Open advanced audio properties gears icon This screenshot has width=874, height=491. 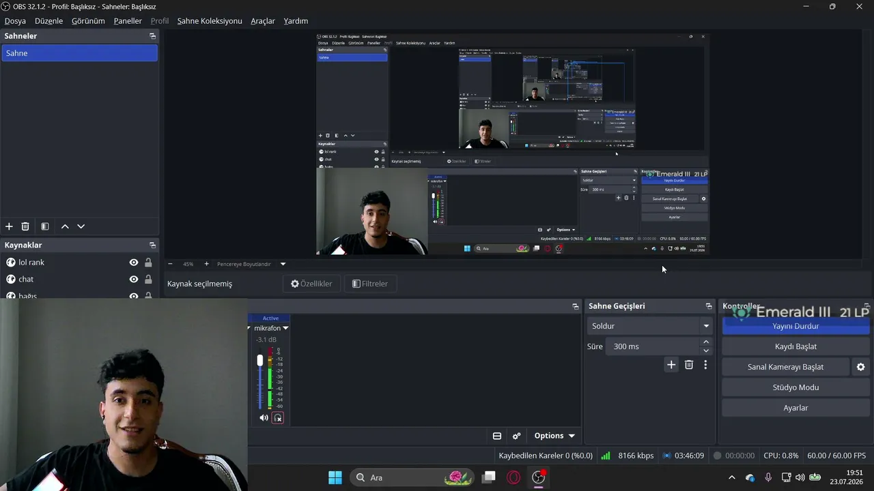(x=517, y=436)
